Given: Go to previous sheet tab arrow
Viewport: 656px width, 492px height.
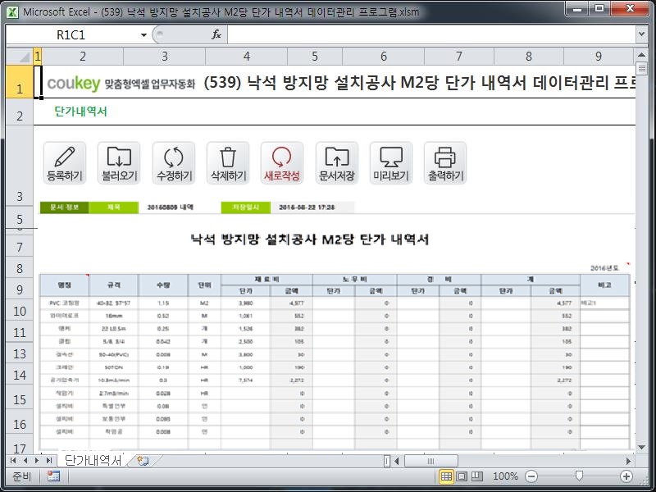Looking at the screenshot, I should (25, 461).
